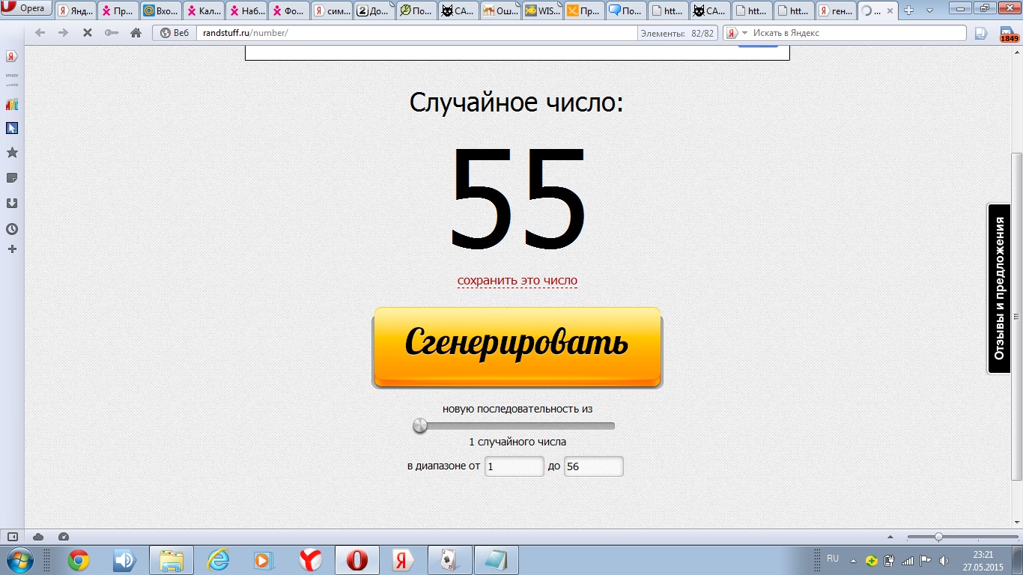Stop page loading with the X button
Screen dimensions: 1023x575
[x=87, y=33]
